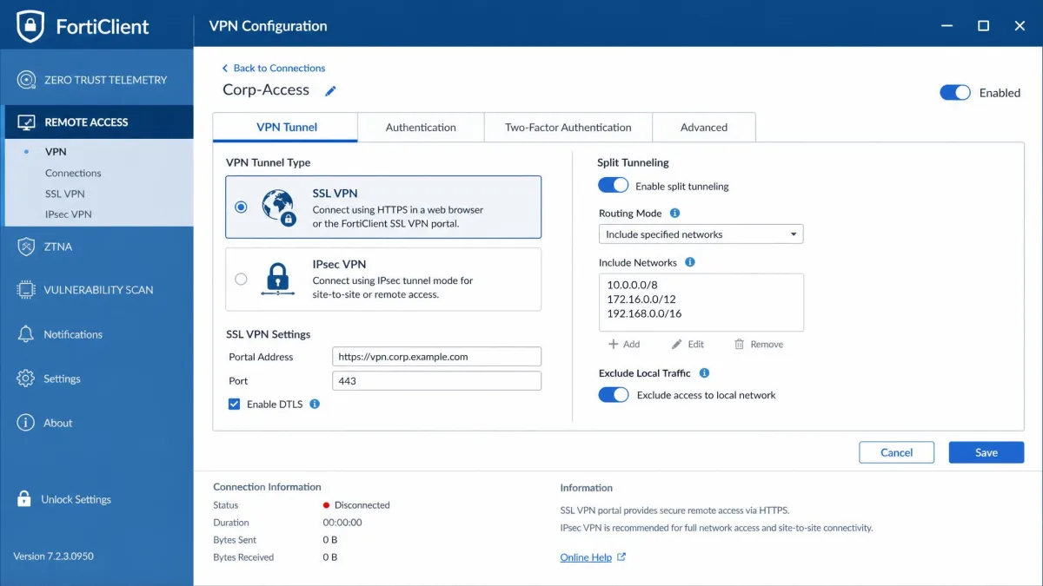Select the IPsec VPN radio button
Image resolution: width=1043 pixels, height=586 pixels.
pos(241,279)
